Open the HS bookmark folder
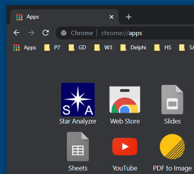Image resolution: width=194 pixels, height=174 pixels. click(x=162, y=47)
